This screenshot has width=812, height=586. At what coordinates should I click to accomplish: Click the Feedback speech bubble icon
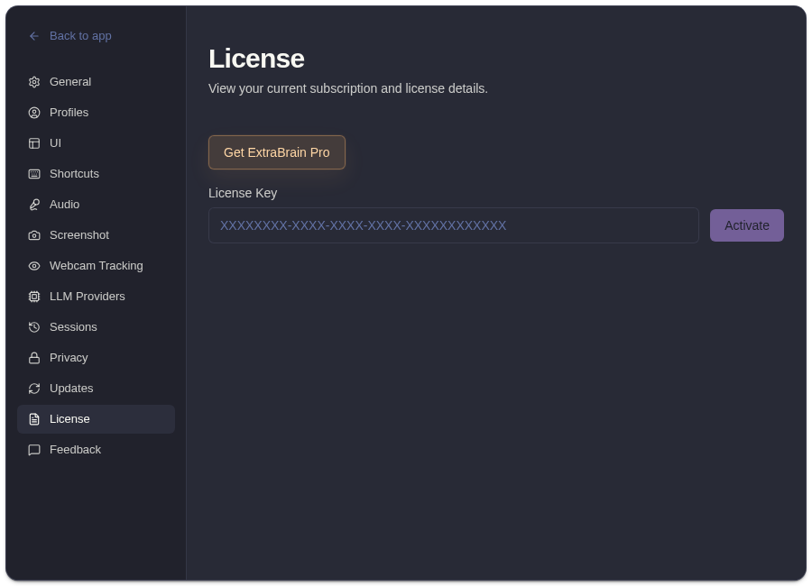coord(34,449)
